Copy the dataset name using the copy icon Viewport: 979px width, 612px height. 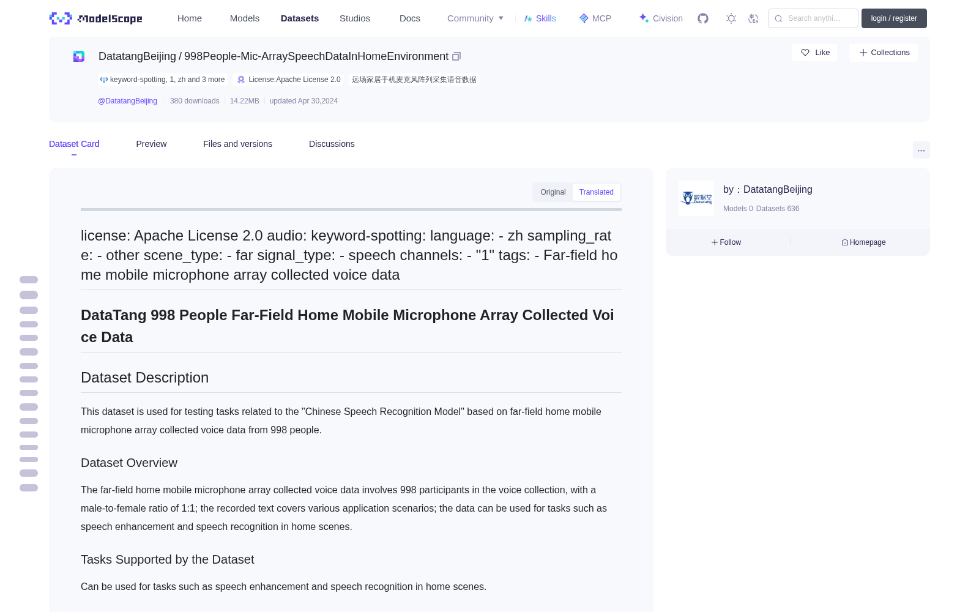(456, 56)
